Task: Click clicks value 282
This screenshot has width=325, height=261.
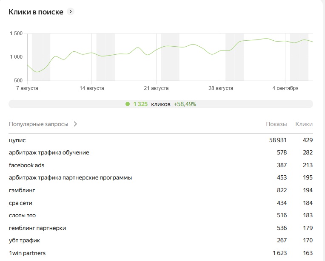Action: pyautogui.click(x=308, y=153)
